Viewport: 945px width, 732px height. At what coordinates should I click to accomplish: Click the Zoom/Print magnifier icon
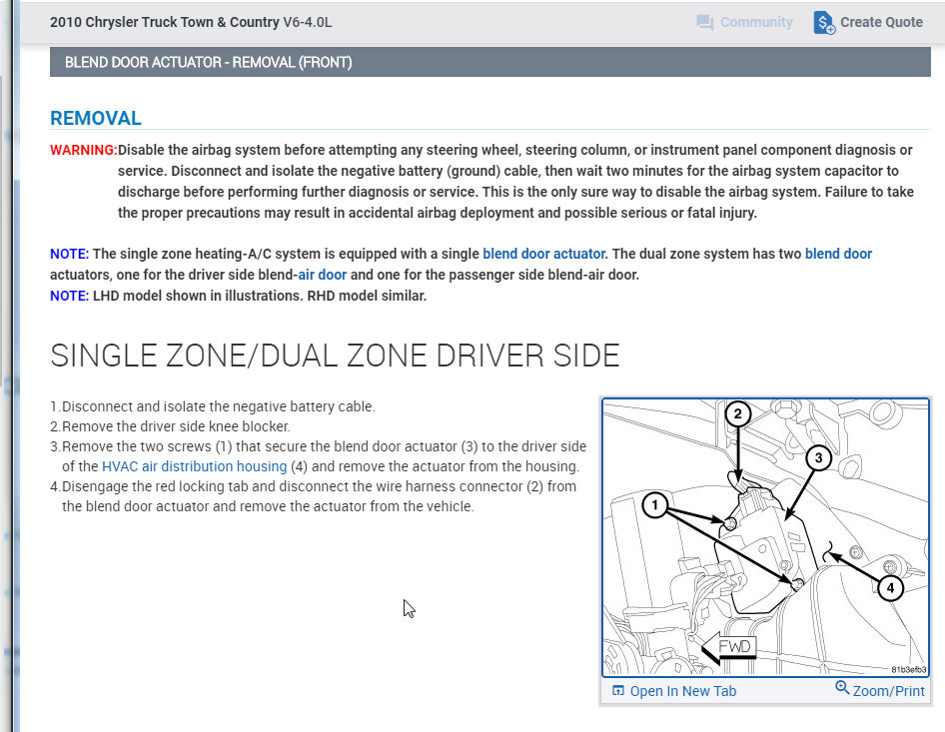tap(842, 687)
